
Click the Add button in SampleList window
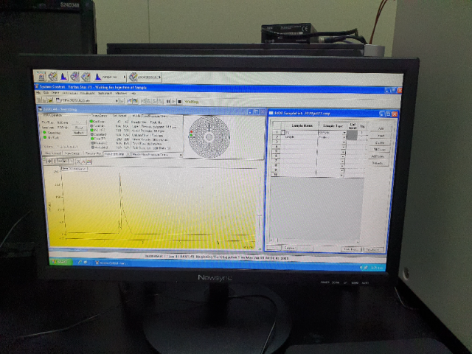381,128
